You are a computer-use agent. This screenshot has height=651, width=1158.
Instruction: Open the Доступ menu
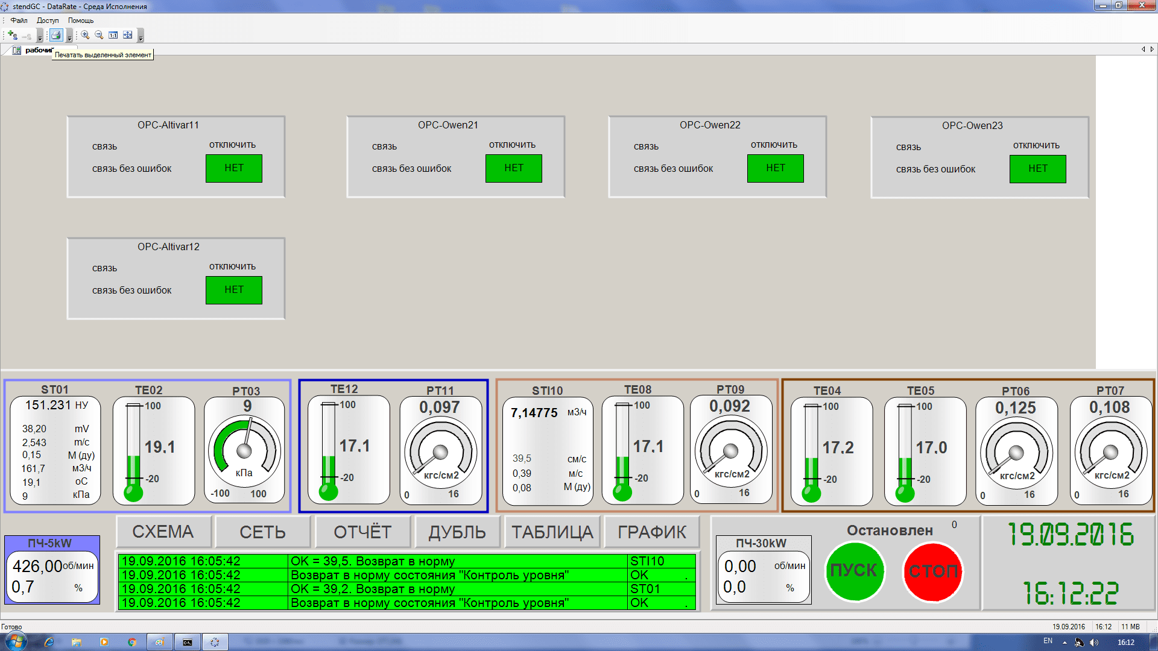[x=48, y=20]
